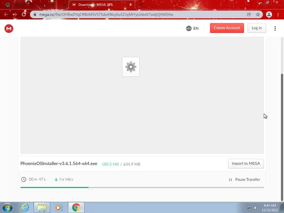This screenshot has height=213, width=284.
Task: Open a new tab with the plus button
Action: click(x=141, y=5)
